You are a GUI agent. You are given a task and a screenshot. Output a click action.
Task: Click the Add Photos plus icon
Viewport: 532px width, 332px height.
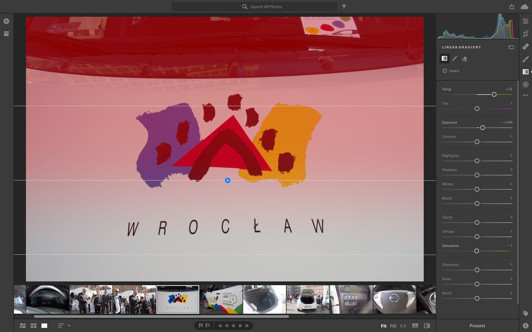coord(6,21)
